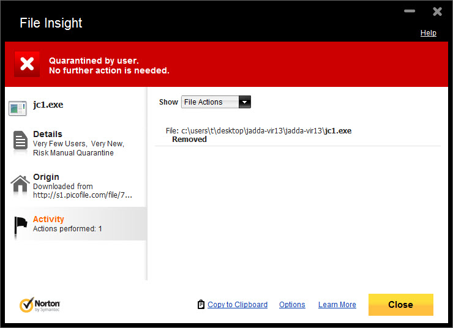Select the jc1.exe filename heading
This screenshot has height=328, width=453.
click(x=48, y=105)
